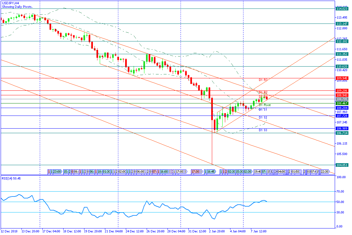Click the D1 R3 pivot label
352x235 pixels.
click(263, 80)
